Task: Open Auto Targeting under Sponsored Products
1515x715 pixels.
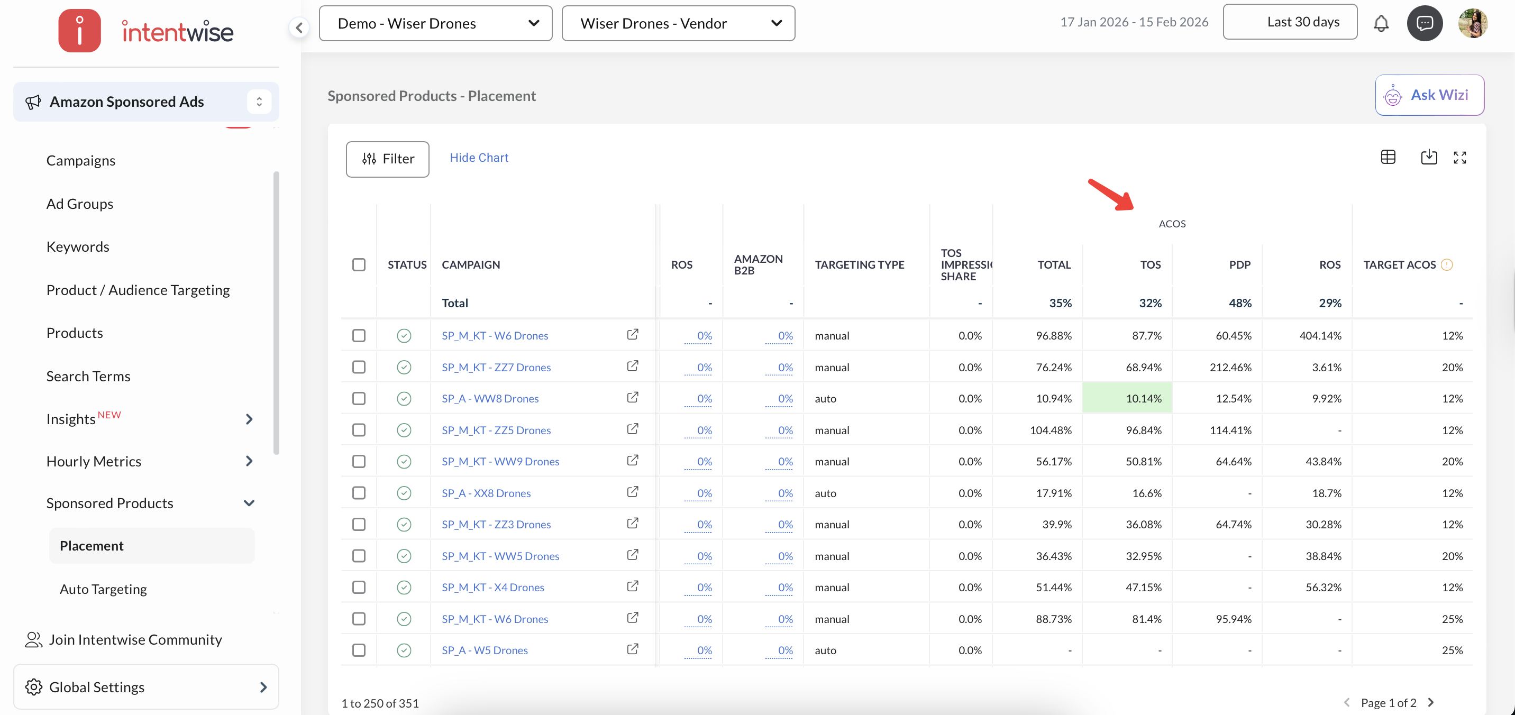Action: coord(103,589)
